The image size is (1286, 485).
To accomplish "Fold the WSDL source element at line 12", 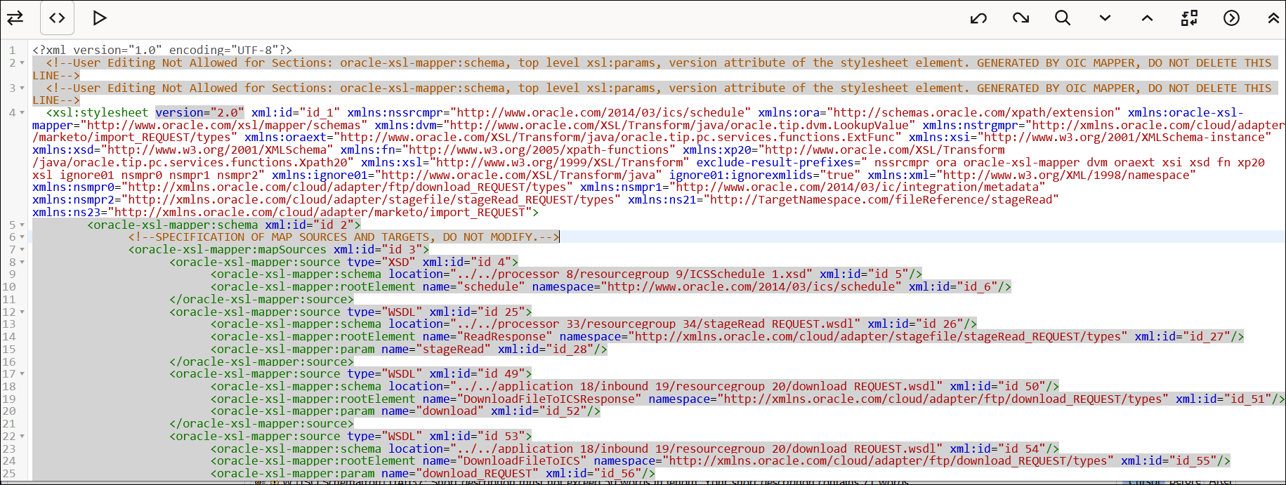I will (x=22, y=312).
